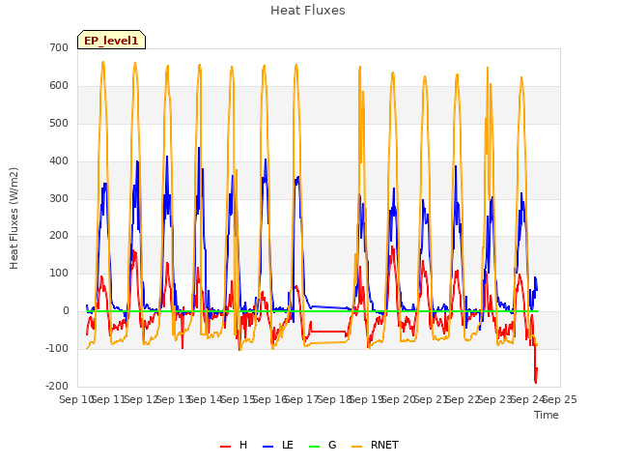The height and width of the screenshot is (464, 618).
Task: Click the red H legend color marker
Action: coord(225,447)
